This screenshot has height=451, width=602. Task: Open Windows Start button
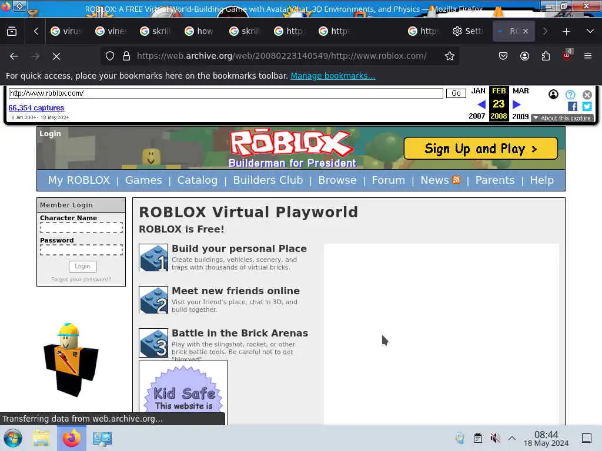[x=13, y=438]
